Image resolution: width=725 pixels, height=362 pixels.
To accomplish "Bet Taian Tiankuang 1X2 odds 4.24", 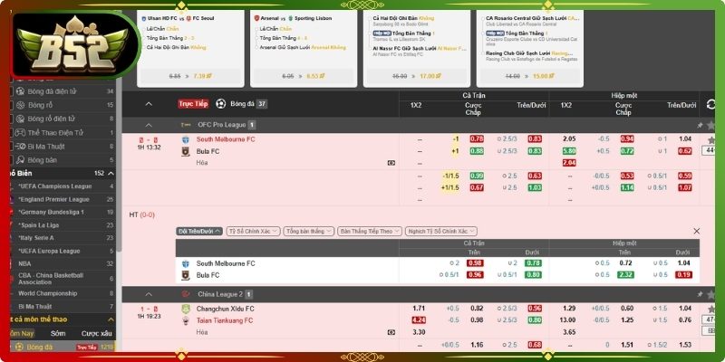I will [419, 320].
